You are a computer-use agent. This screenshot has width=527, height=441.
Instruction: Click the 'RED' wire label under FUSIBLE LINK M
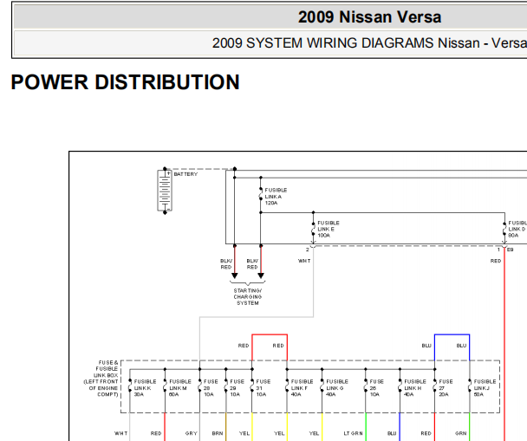coord(156,433)
